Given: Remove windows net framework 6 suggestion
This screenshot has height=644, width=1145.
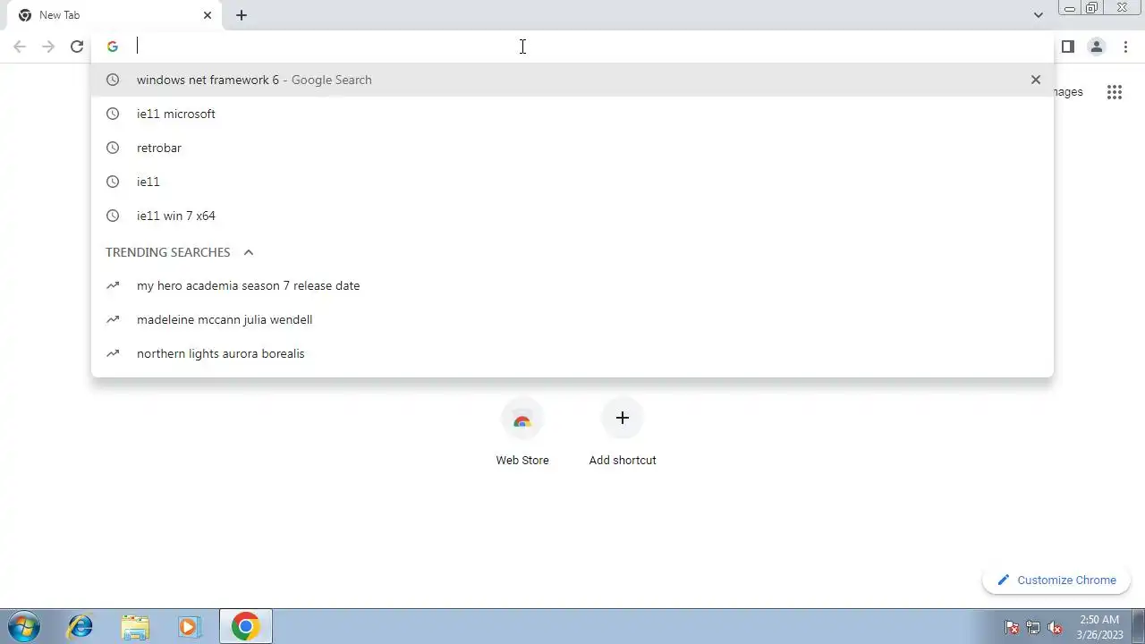Looking at the screenshot, I should 1036,80.
